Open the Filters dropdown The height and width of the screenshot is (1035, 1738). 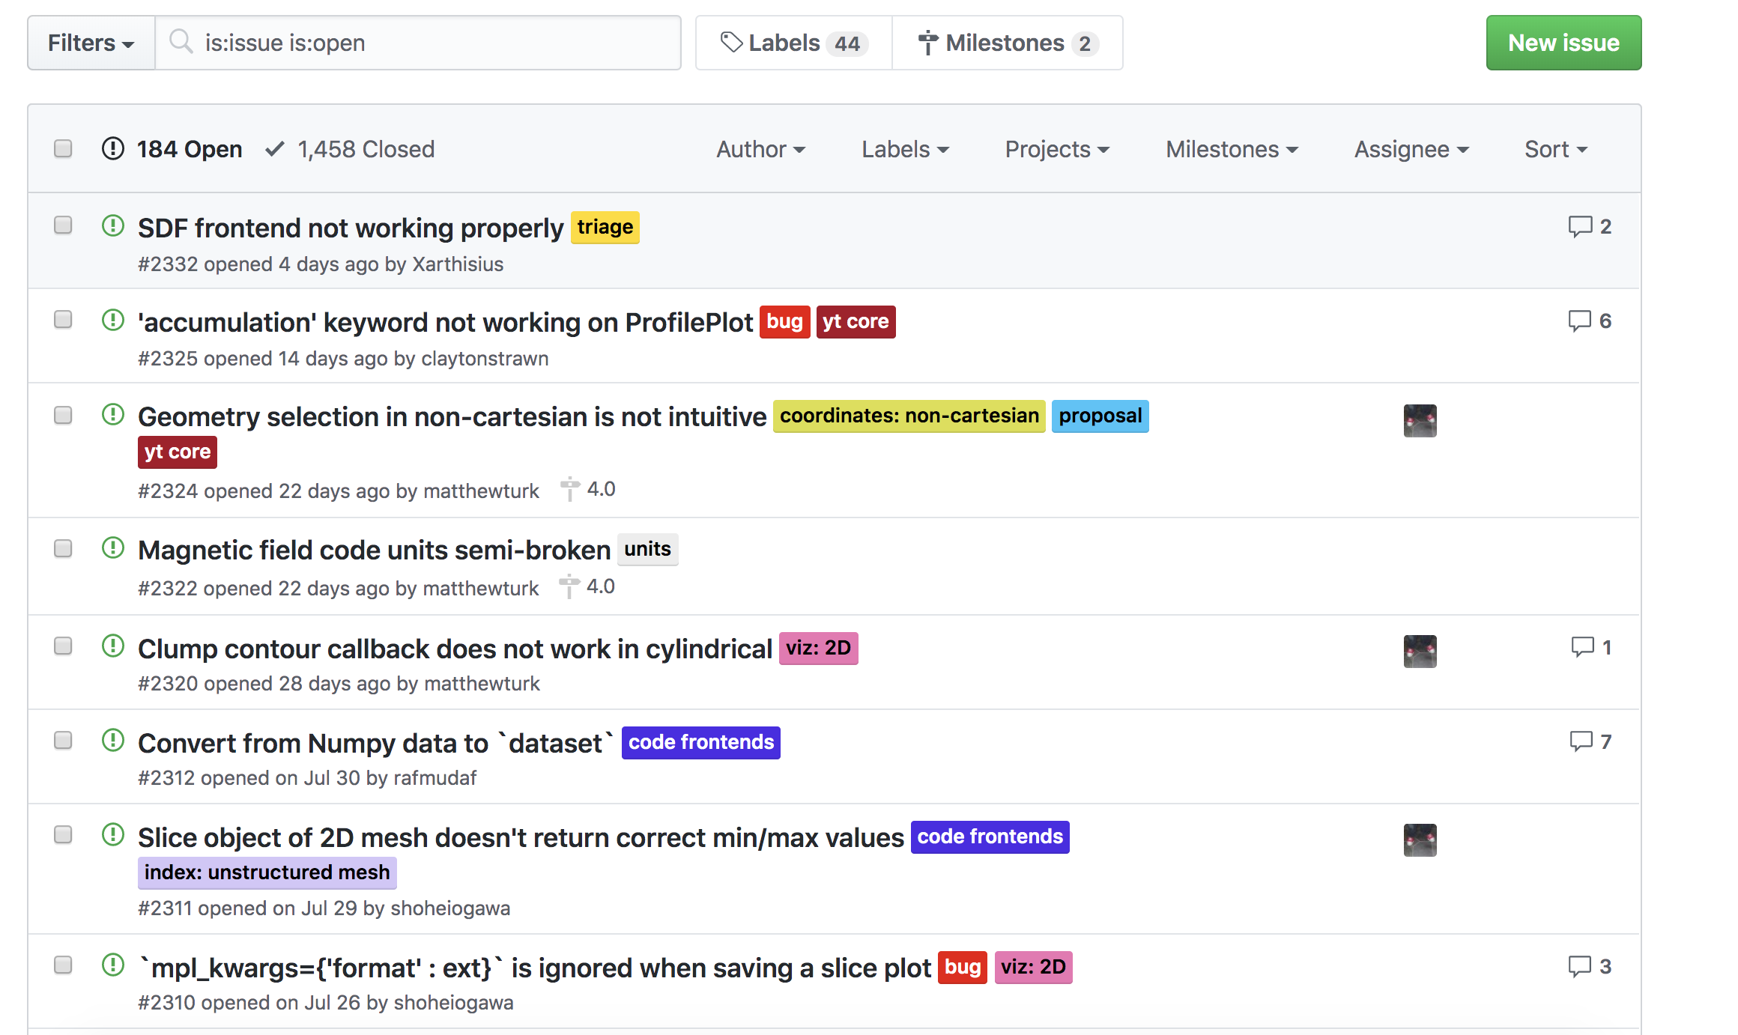pyautogui.click(x=91, y=43)
